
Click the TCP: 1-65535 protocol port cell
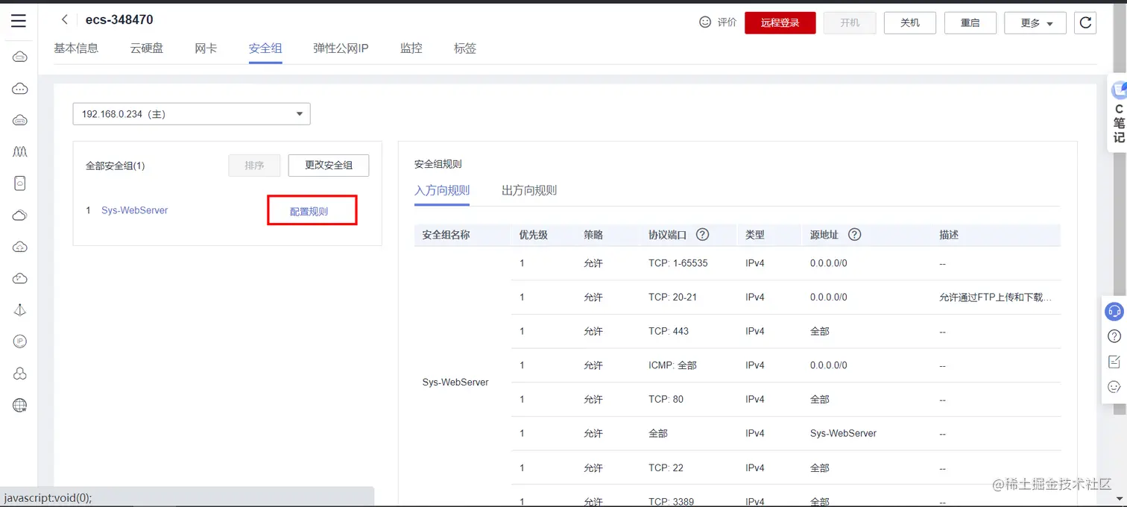(678, 263)
